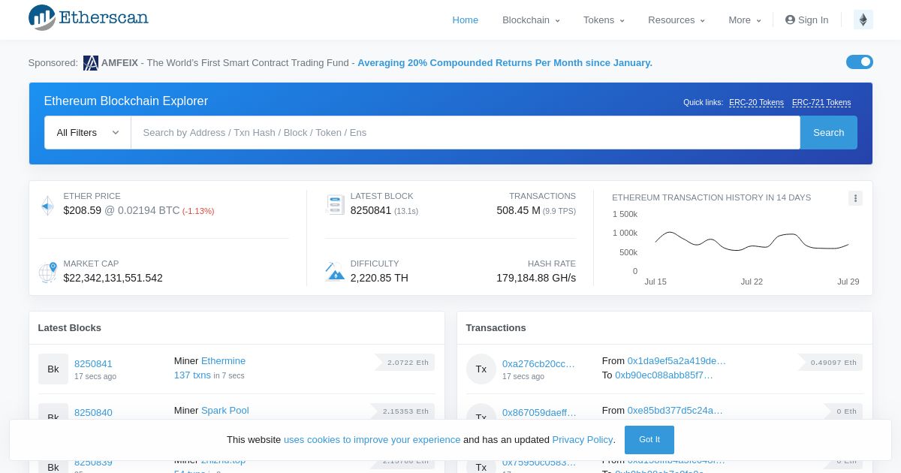
Task: Click the Bk badge for block 8250841
Action: click(53, 369)
